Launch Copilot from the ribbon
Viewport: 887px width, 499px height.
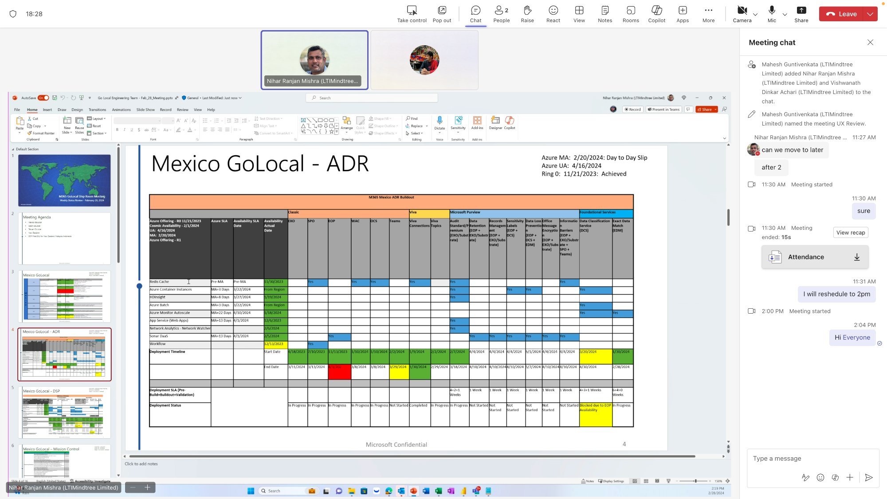click(x=510, y=123)
